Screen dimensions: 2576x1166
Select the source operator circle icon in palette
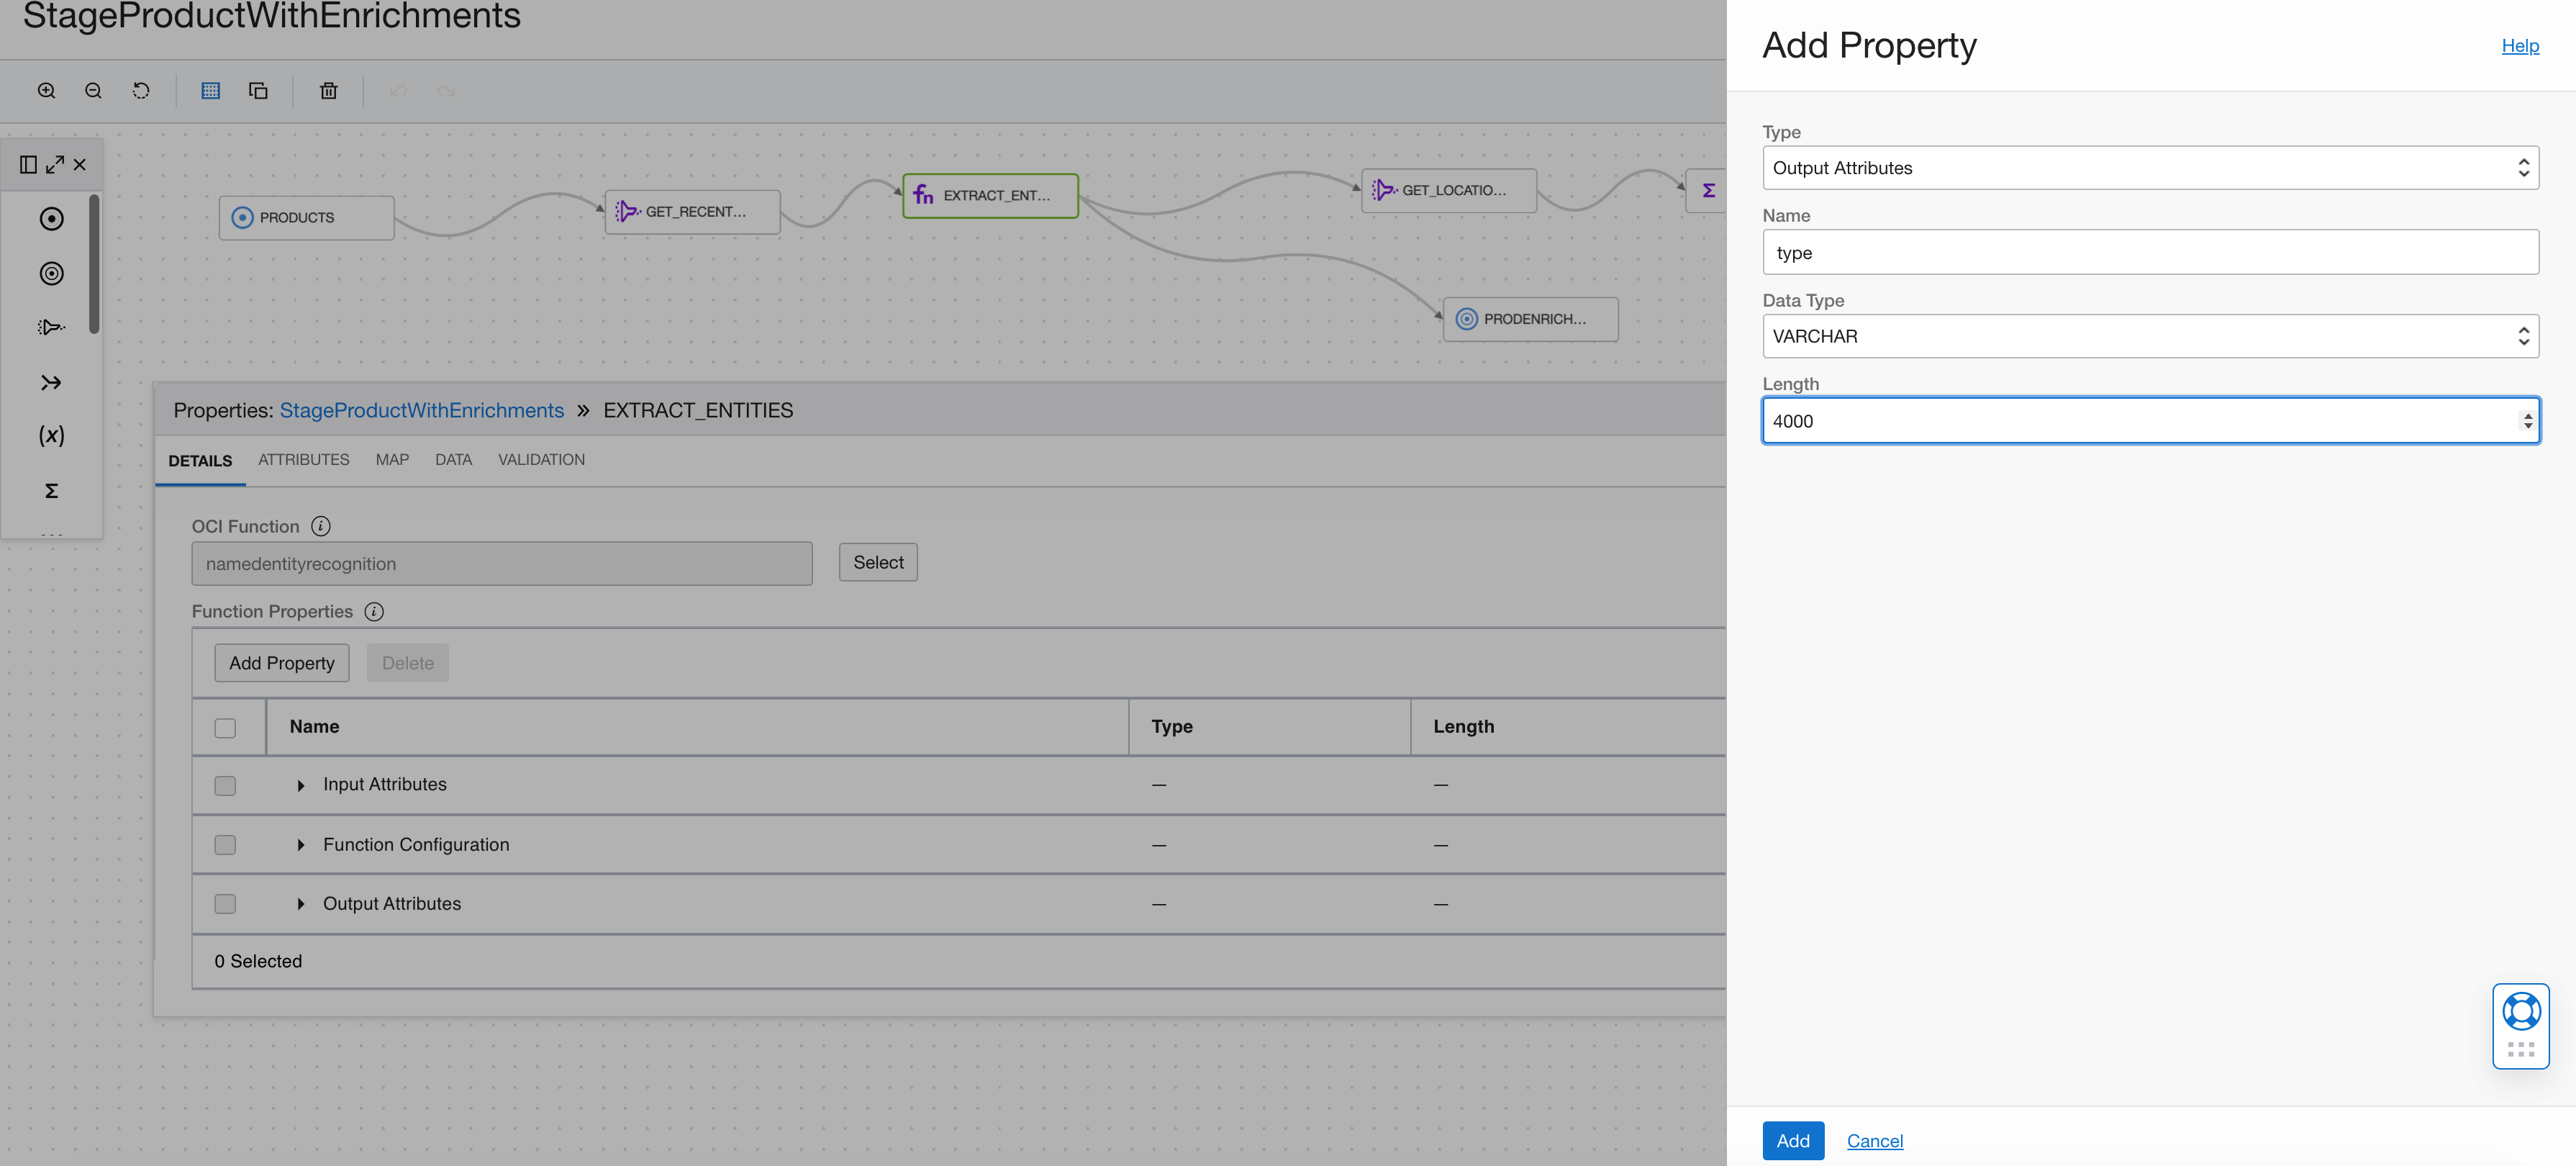51,219
